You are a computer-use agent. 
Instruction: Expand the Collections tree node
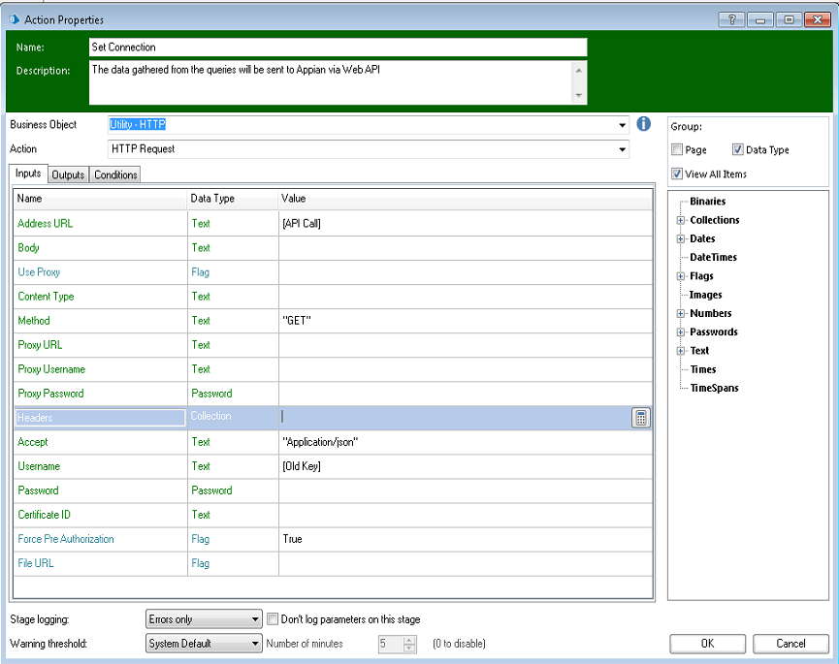click(x=681, y=220)
